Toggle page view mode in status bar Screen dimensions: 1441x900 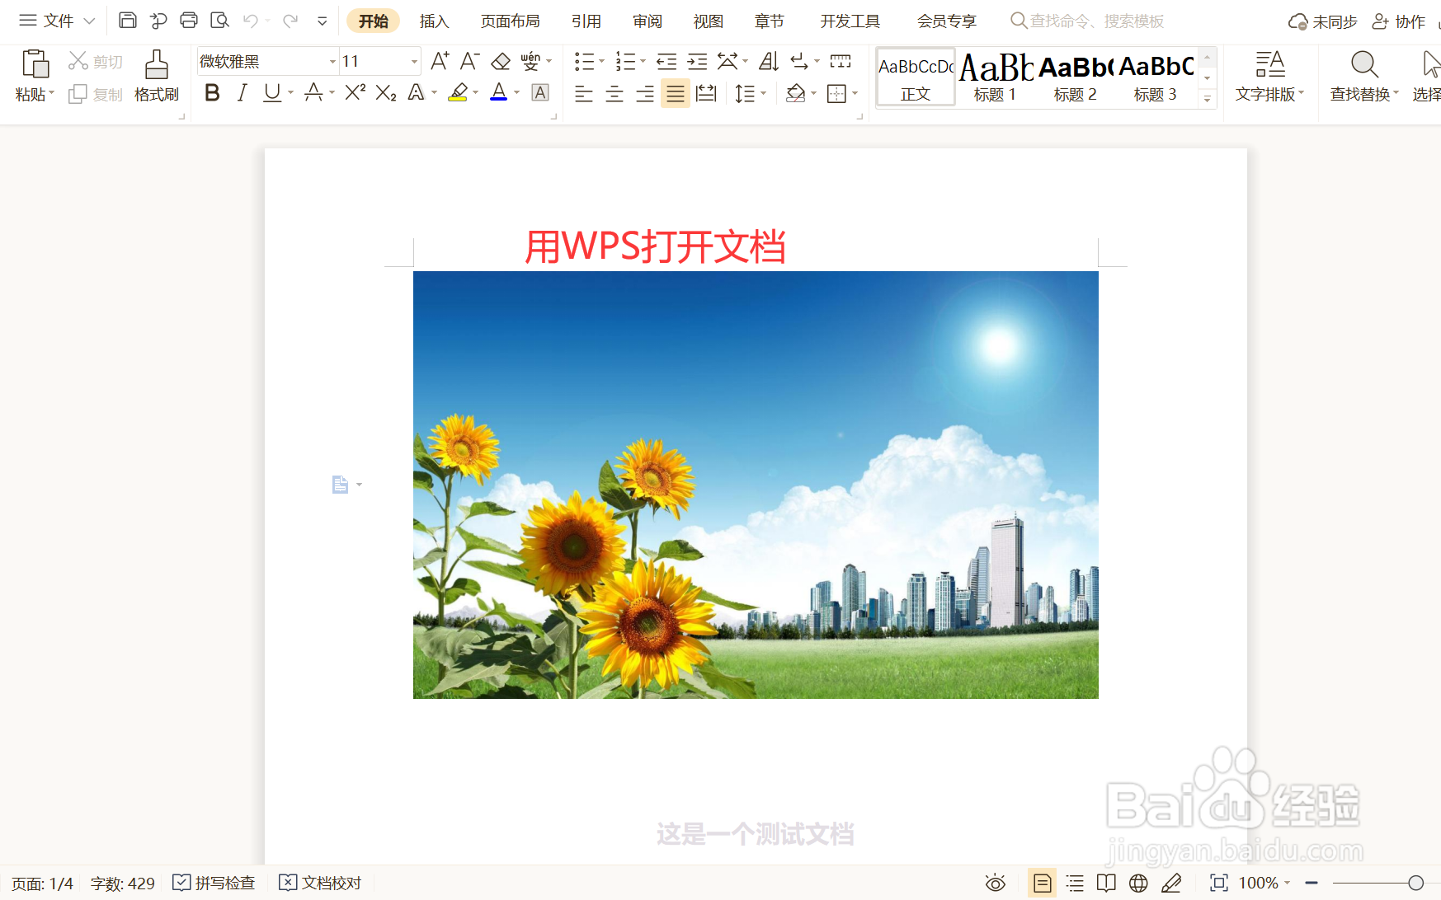[1043, 884]
